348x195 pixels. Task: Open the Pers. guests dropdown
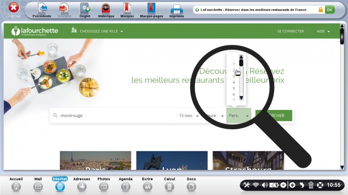(x=239, y=115)
